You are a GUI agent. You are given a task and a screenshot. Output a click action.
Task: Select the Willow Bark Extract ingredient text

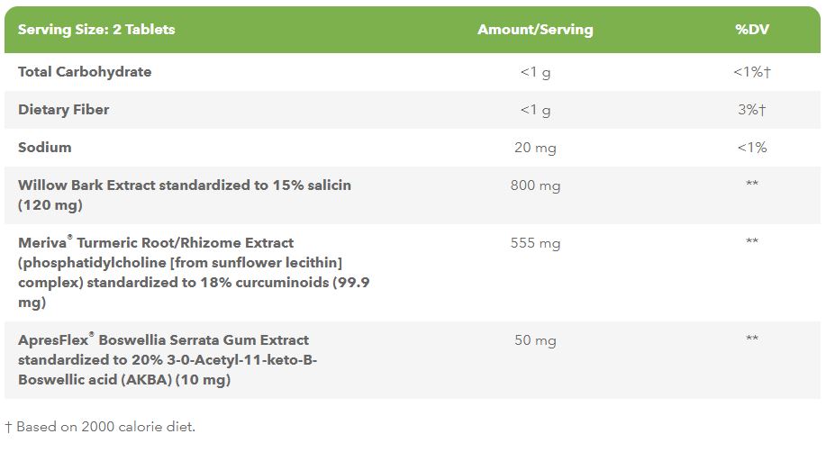point(185,194)
